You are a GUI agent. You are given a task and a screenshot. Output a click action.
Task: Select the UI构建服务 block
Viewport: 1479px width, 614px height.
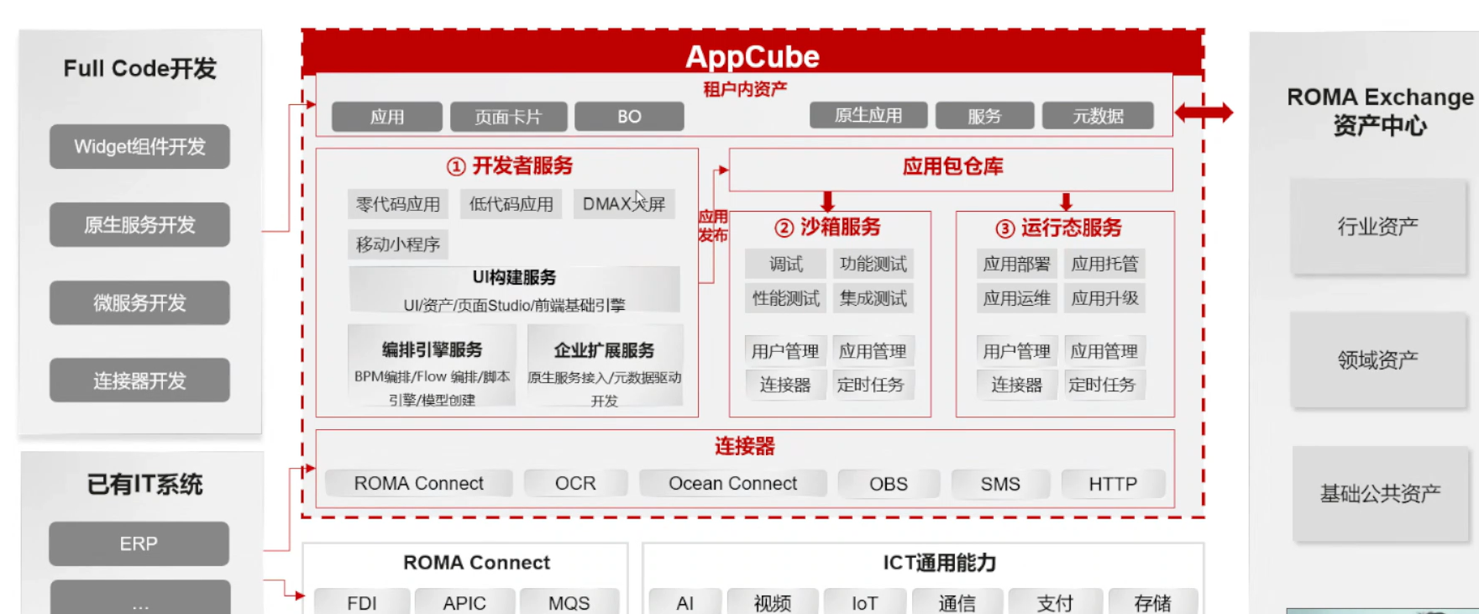514,290
